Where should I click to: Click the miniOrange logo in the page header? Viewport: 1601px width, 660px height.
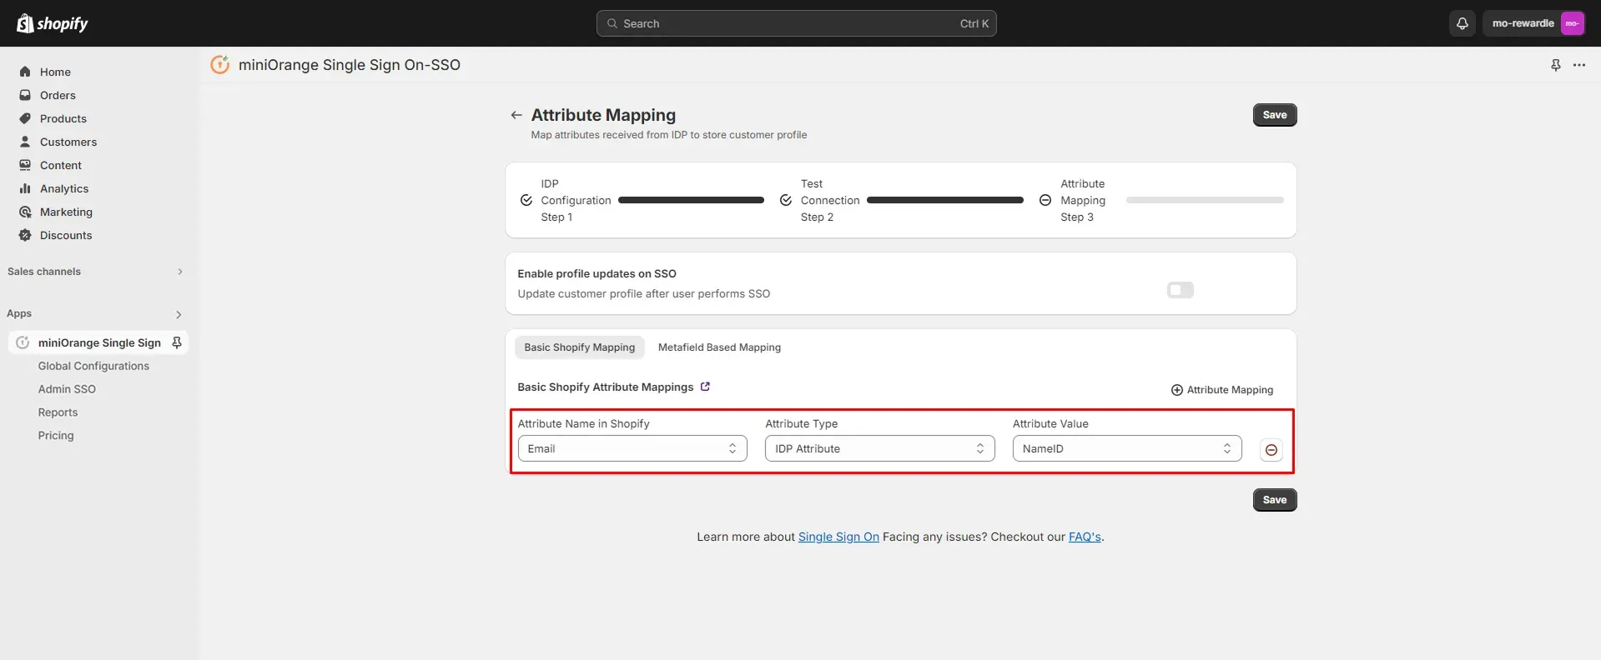pos(219,64)
